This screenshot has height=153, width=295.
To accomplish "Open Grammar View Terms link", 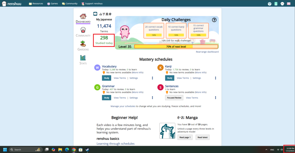I will click(x=120, y=98).
